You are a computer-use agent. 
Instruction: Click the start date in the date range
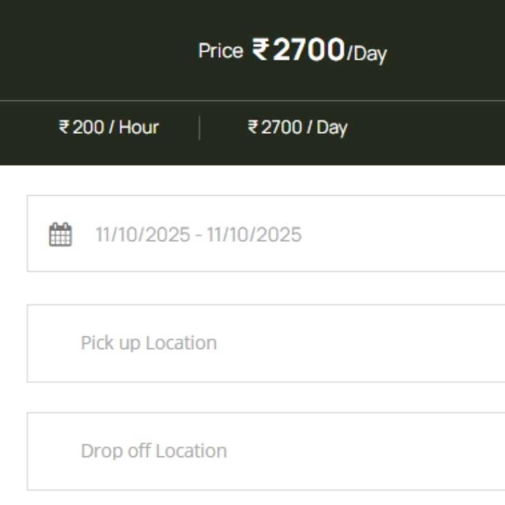[142, 235]
